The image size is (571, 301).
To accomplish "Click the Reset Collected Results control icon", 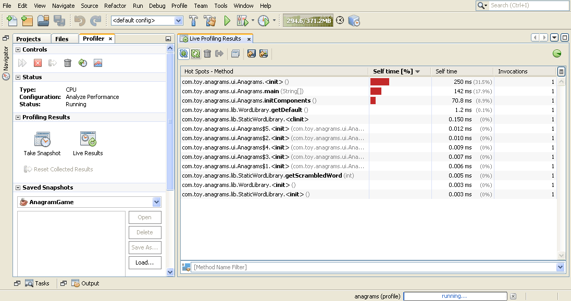I will tap(53, 63).
